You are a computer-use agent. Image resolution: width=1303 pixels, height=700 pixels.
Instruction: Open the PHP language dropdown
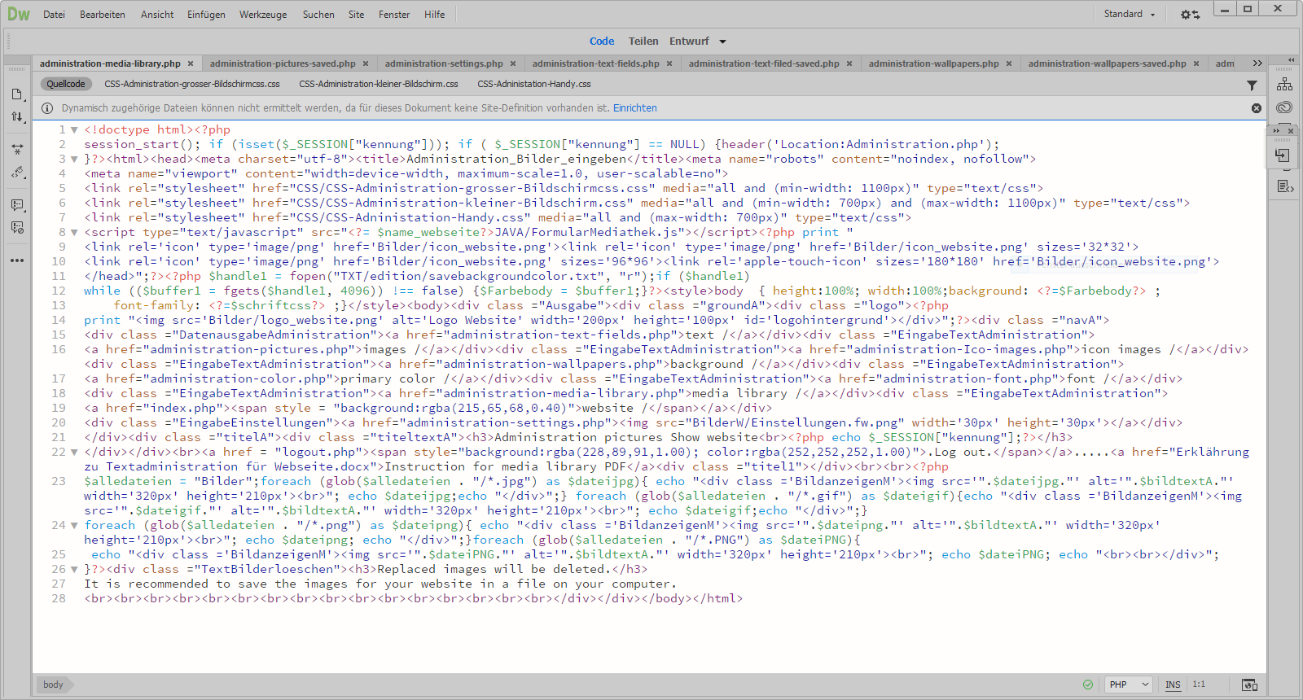click(1129, 685)
